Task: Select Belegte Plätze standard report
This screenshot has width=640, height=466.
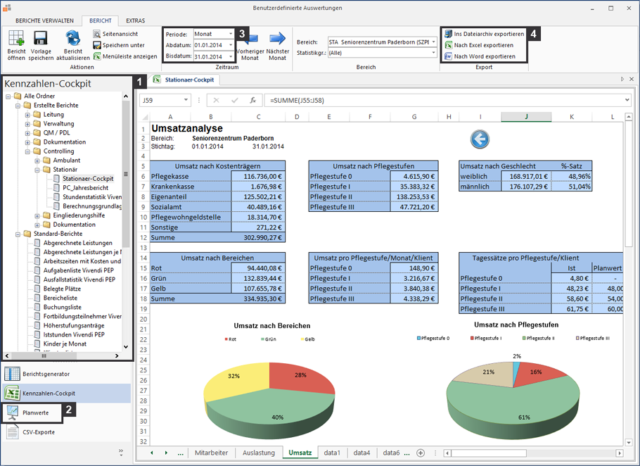Action: pyautogui.click(x=62, y=289)
